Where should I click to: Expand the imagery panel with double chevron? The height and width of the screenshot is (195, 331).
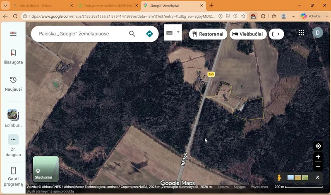(x=317, y=178)
